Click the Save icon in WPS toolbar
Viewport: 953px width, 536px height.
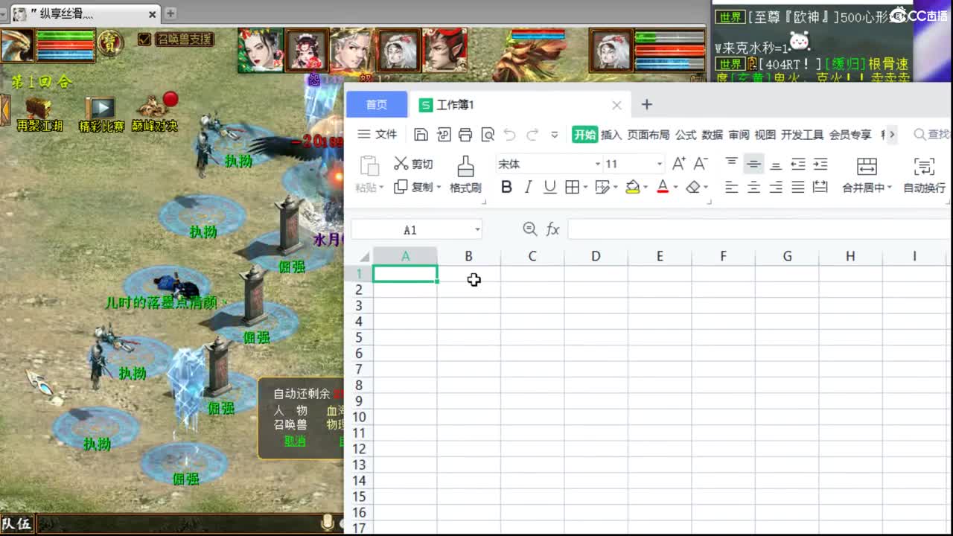click(421, 135)
